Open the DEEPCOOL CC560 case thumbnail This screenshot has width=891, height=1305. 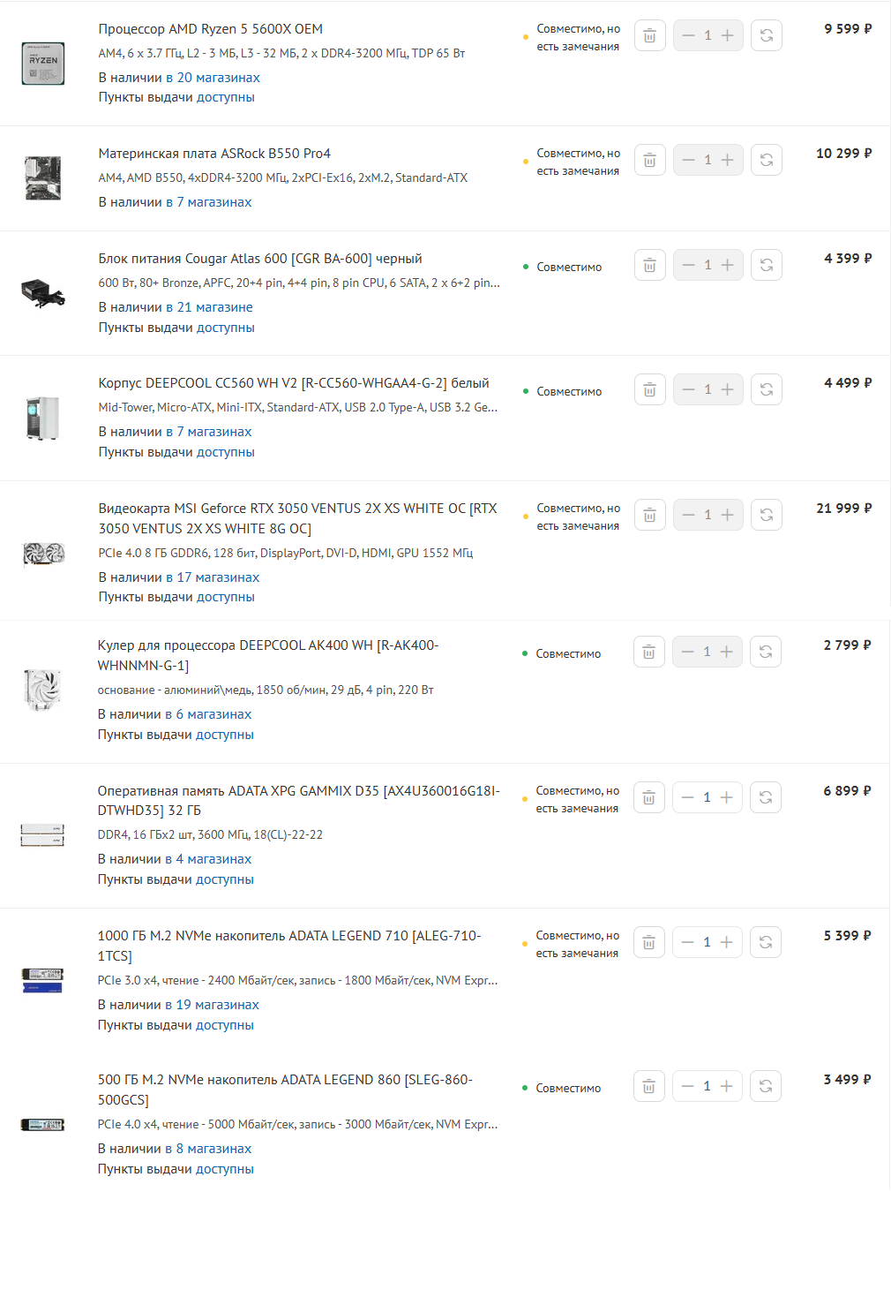coord(42,418)
